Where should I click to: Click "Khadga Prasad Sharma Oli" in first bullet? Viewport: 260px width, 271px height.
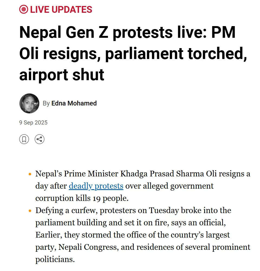[168, 174]
